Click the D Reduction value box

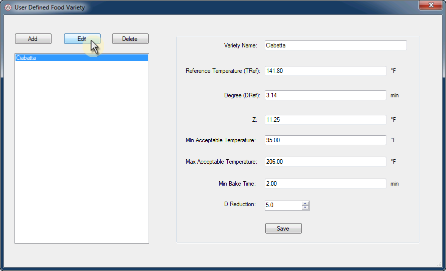point(283,205)
